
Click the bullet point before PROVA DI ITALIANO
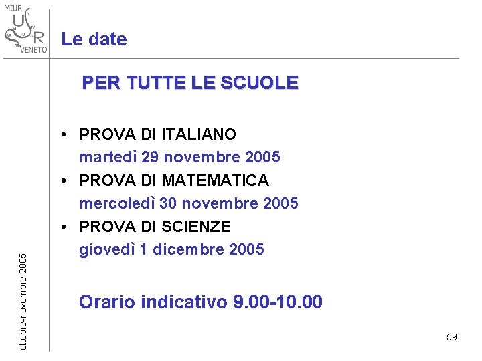(x=64, y=134)
